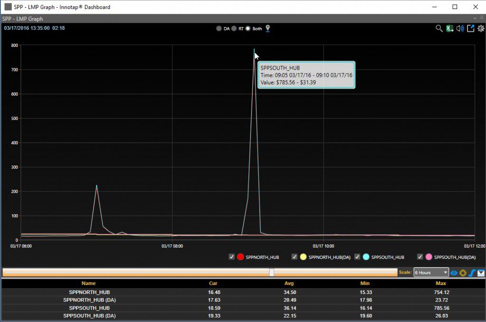Click the Name column header
486x322 pixels.
tap(89, 283)
